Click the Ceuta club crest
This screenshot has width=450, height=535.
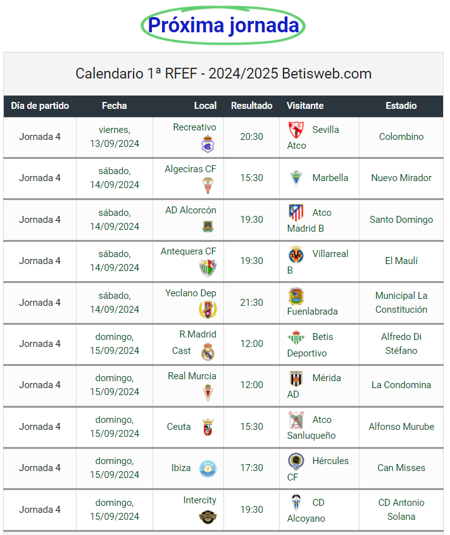tap(208, 427)
